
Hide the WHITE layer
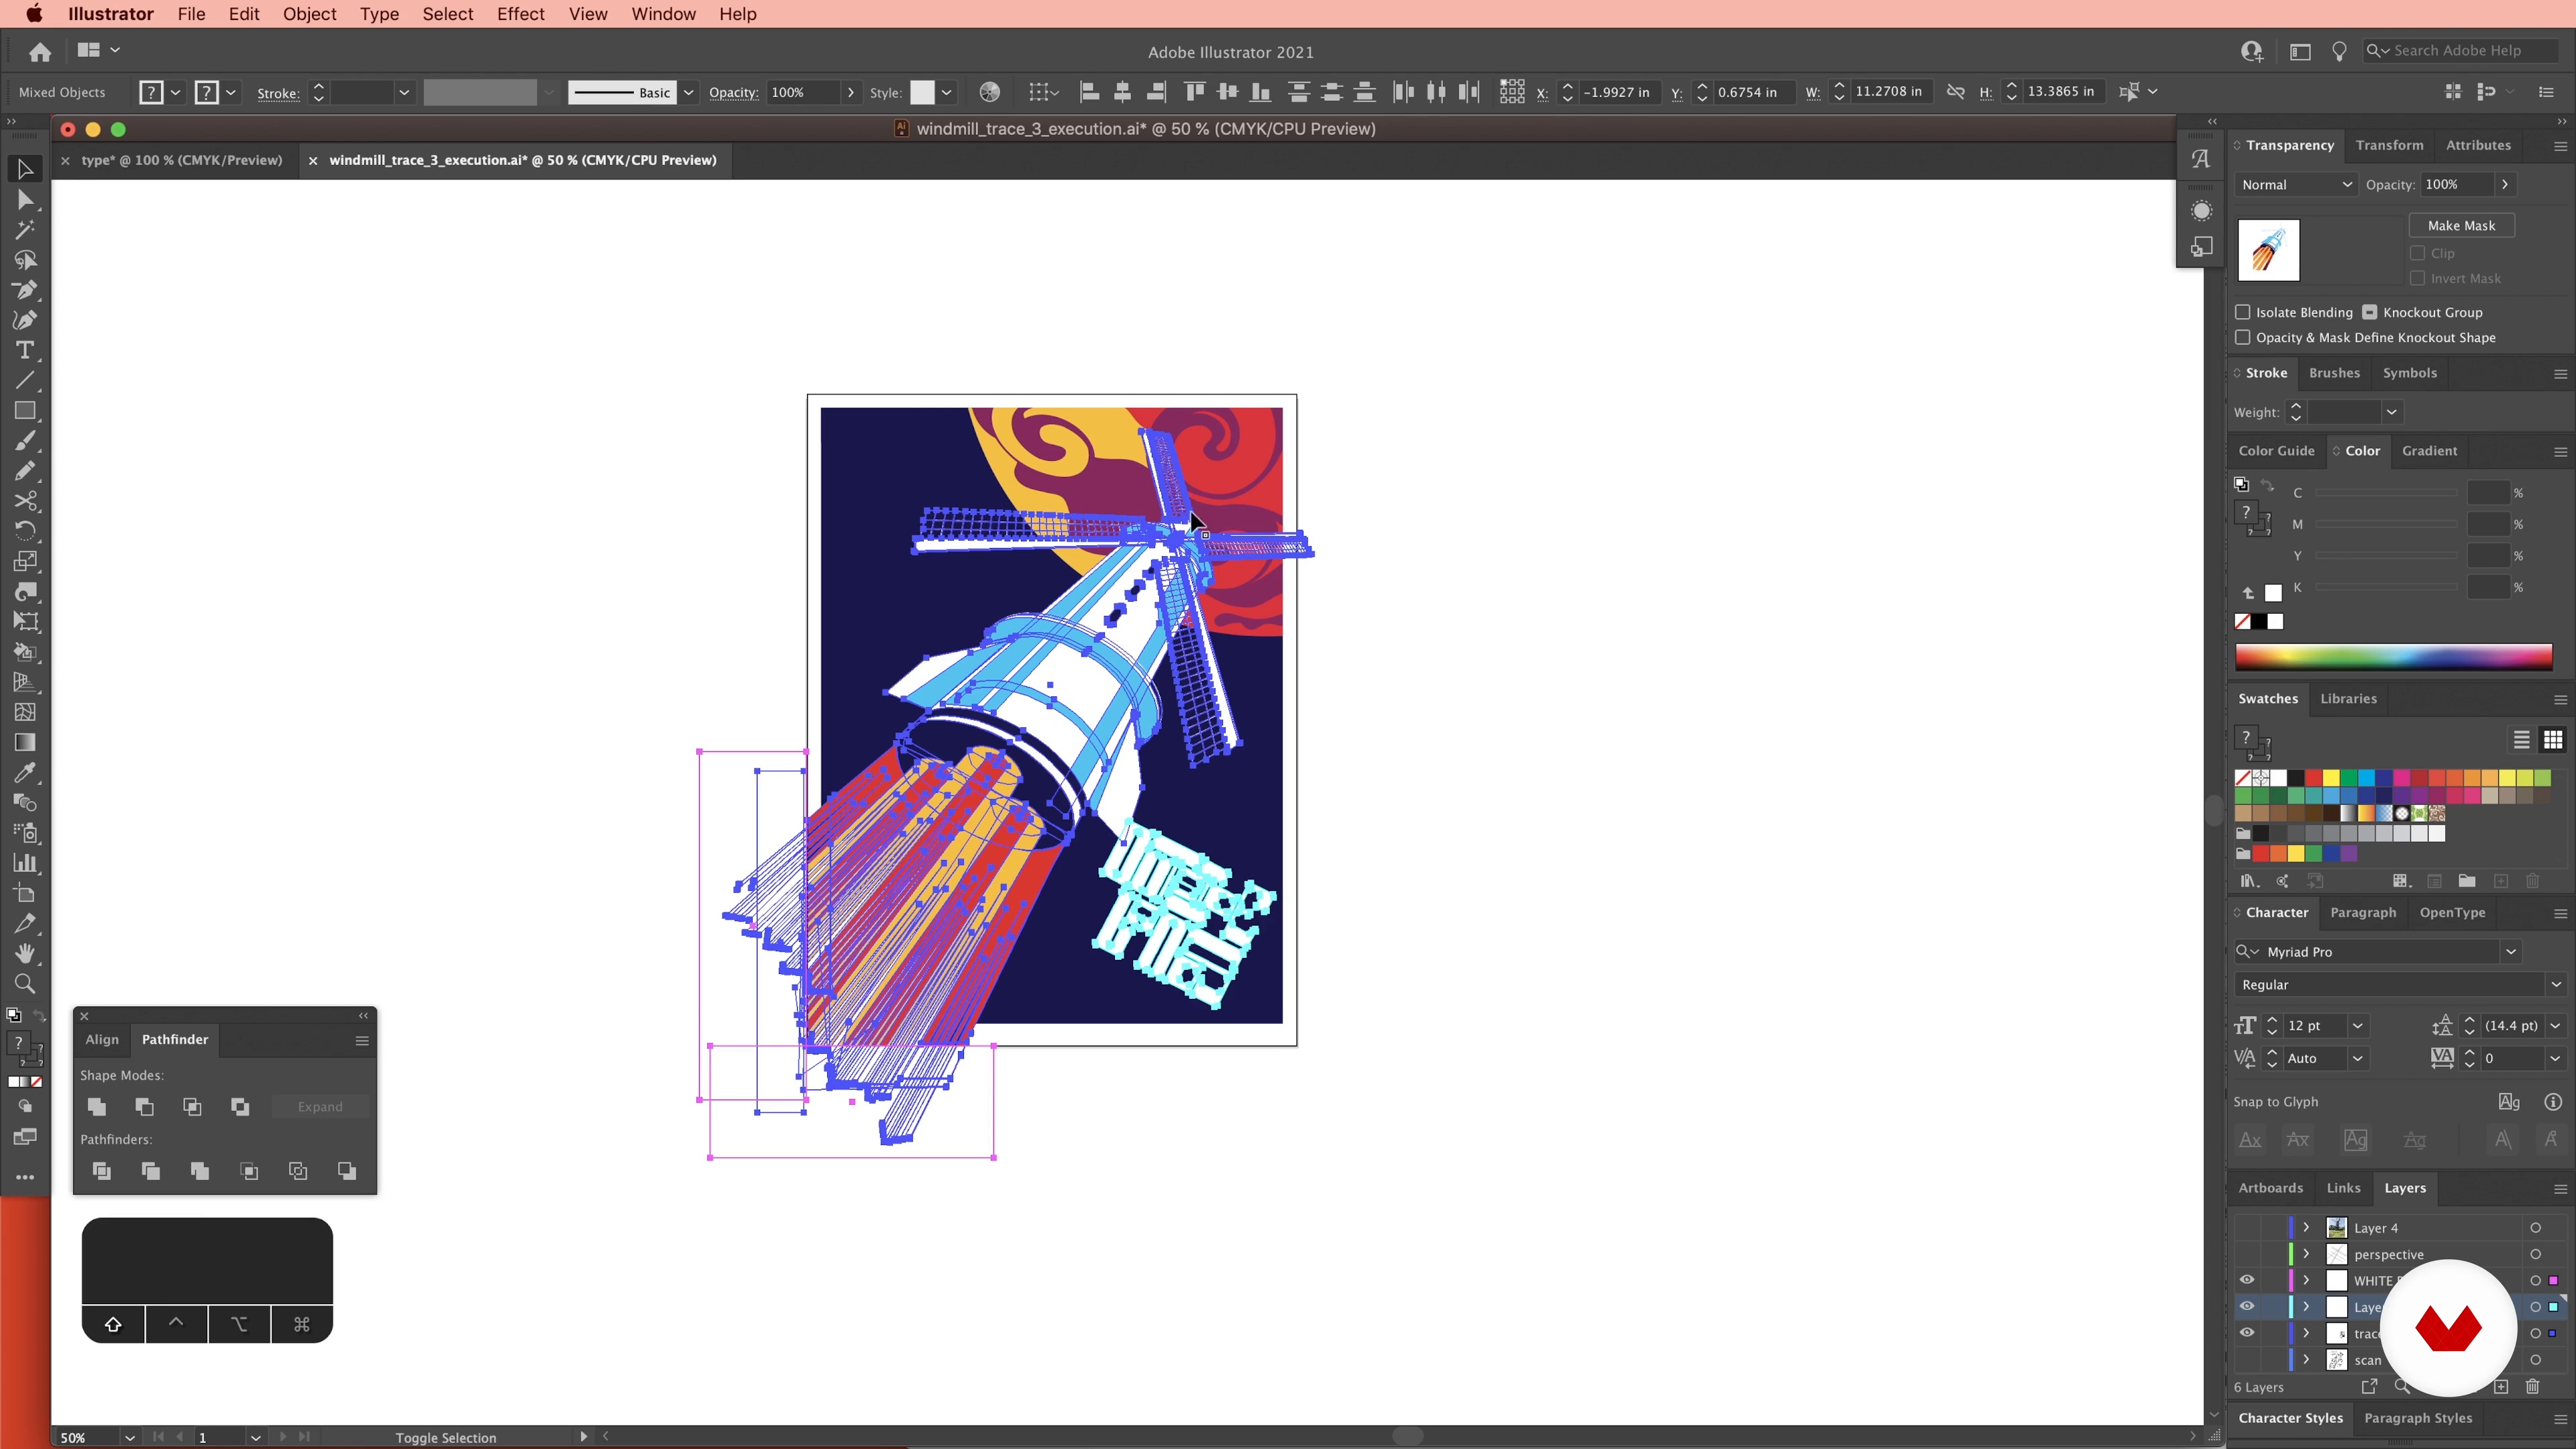(x=2247, y=1280)
